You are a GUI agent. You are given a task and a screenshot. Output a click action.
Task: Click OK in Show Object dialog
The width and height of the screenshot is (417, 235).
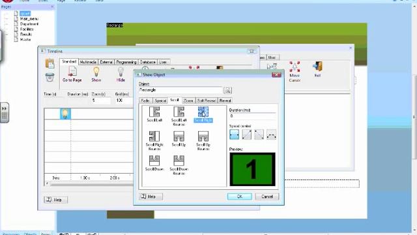(x=240, y=196)
